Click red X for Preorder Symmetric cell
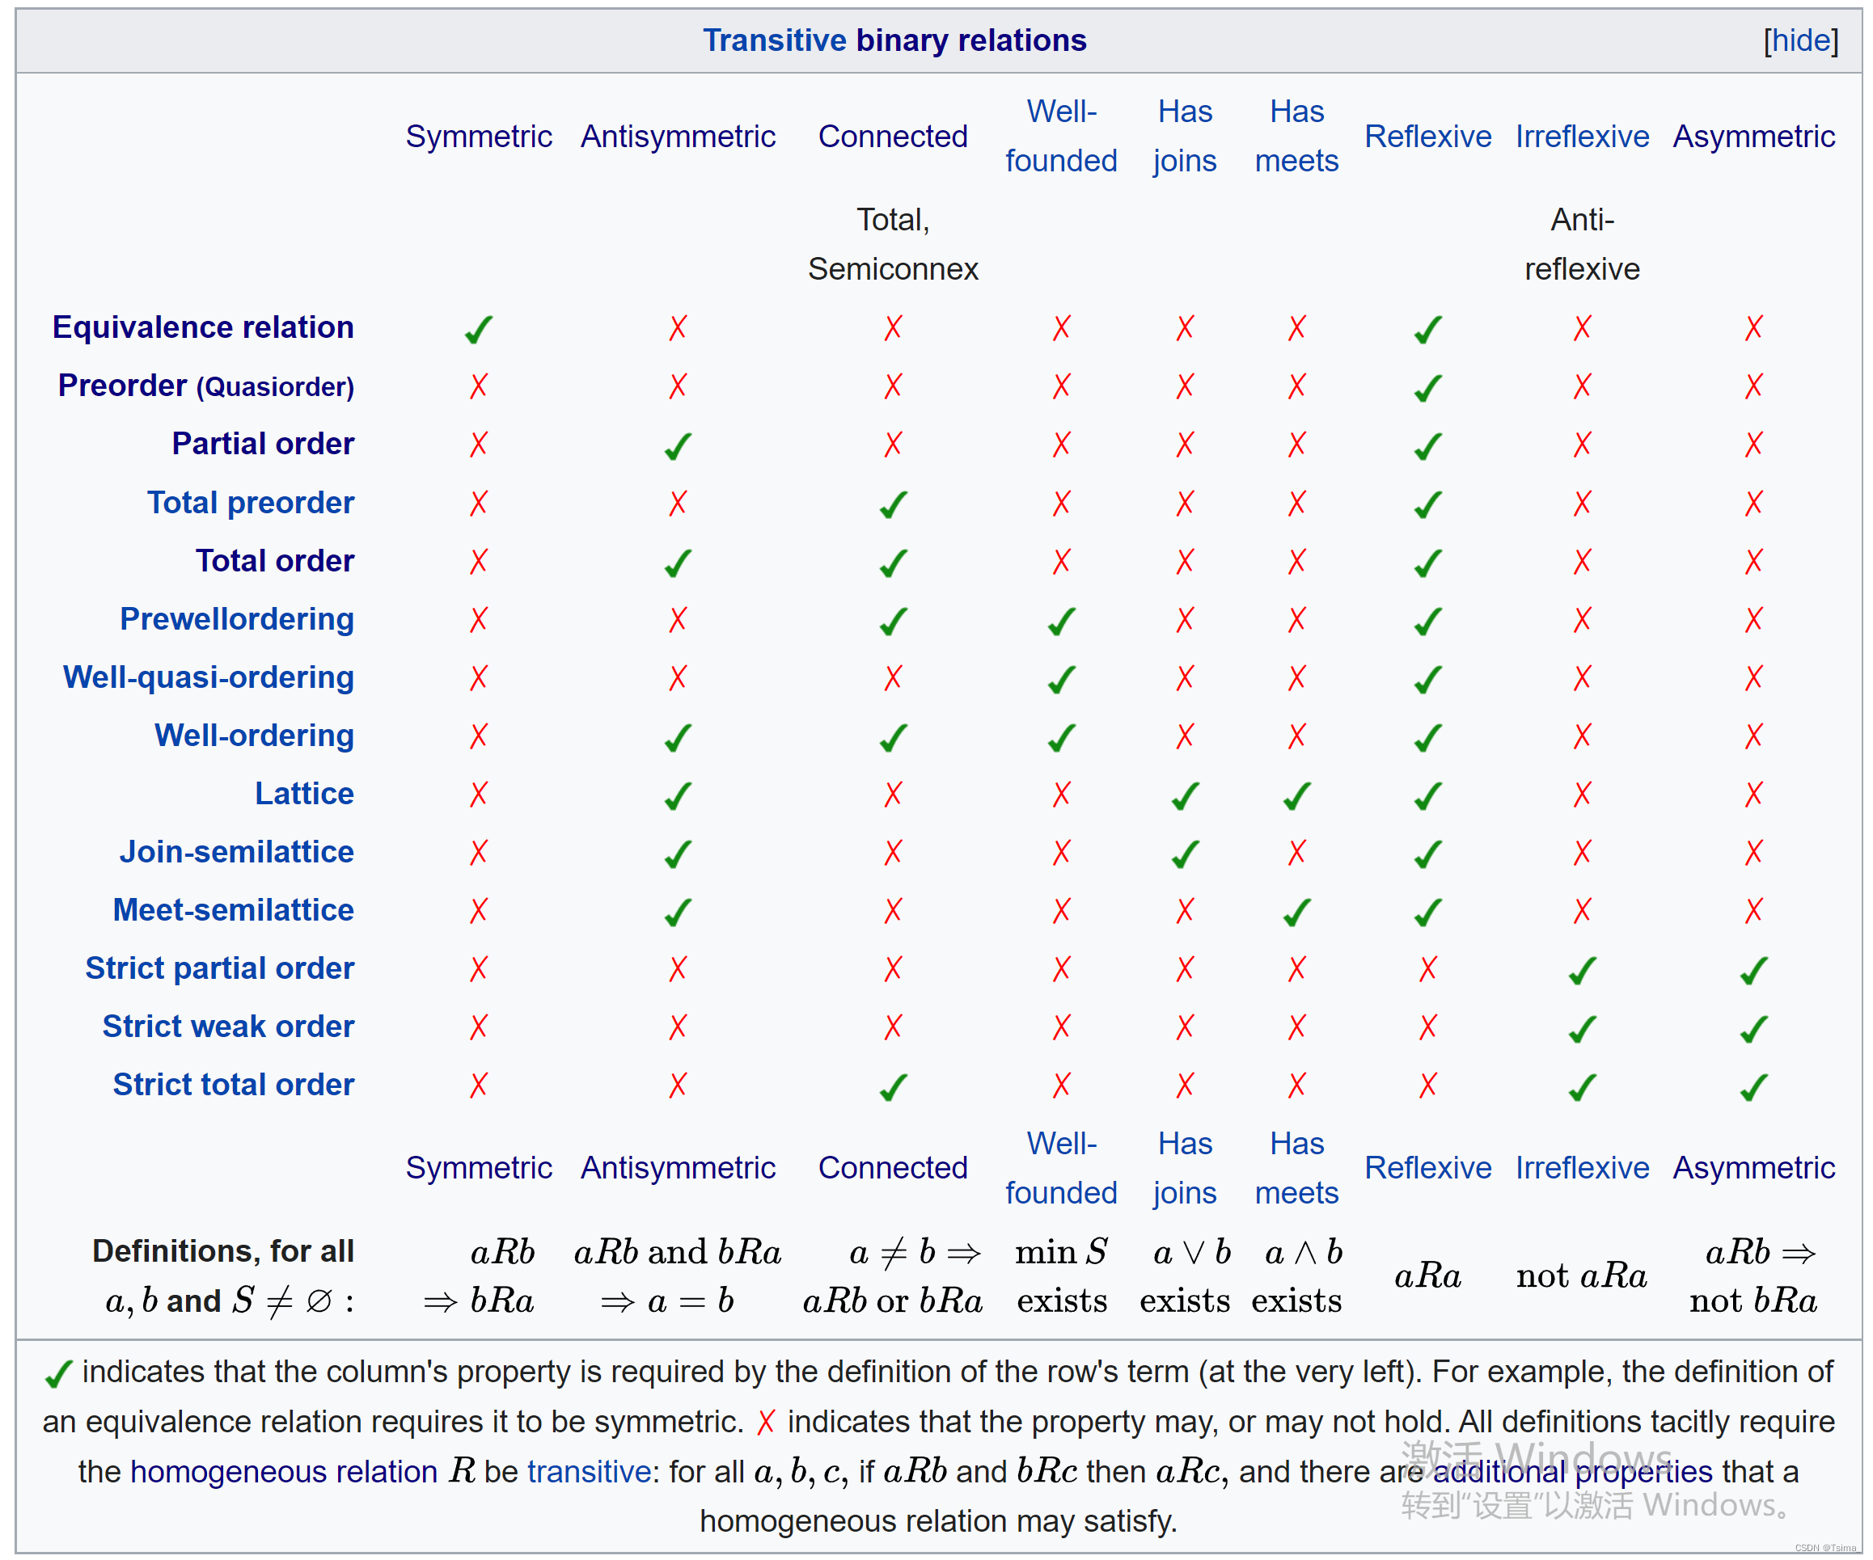The image size is (1873, 1560). coord(479,386)
